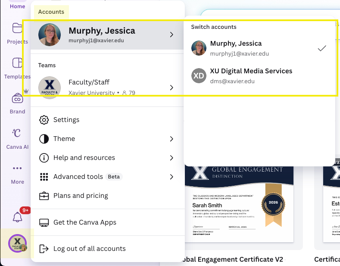Expand the Faculty/Staff team chevron
The width and height of the screenshot is (340, 266).
(172, 88)
